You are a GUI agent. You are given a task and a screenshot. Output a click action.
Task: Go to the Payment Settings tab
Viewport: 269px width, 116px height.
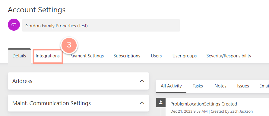click(x=87, y=56)
